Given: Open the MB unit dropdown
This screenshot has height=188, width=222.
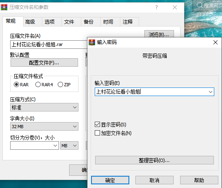Looking at the screenshot, I should [69, 146].
